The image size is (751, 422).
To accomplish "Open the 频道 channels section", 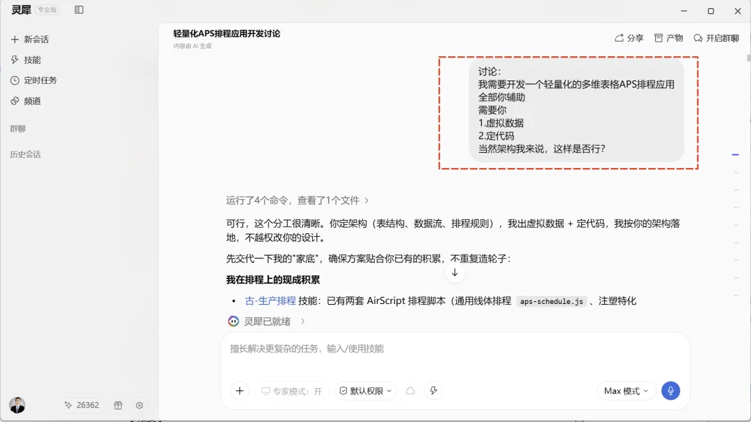I will pos(26,101).
